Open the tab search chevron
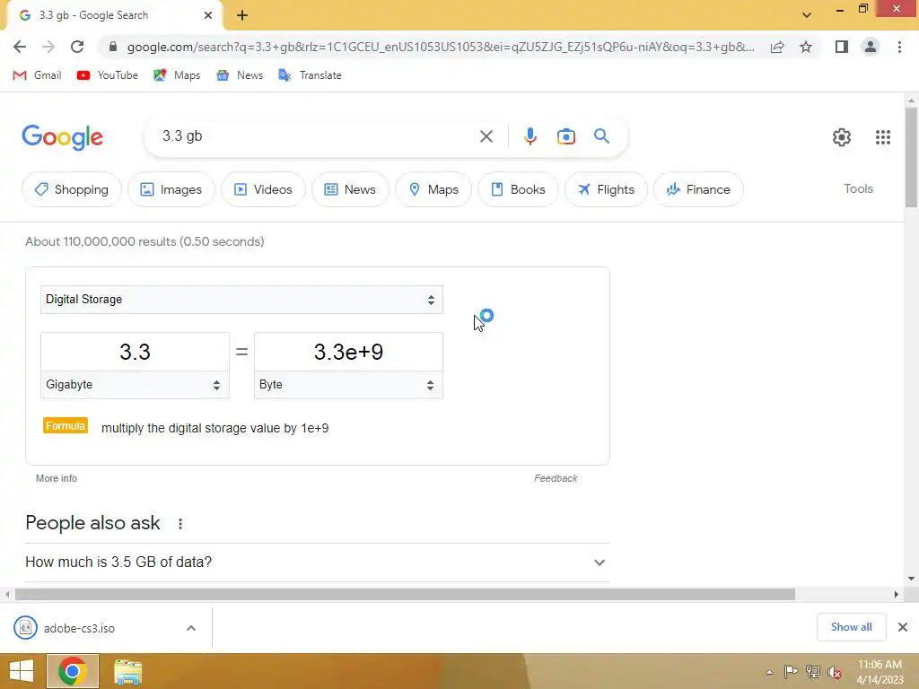 pyautogui.click(x=807, y=15)
